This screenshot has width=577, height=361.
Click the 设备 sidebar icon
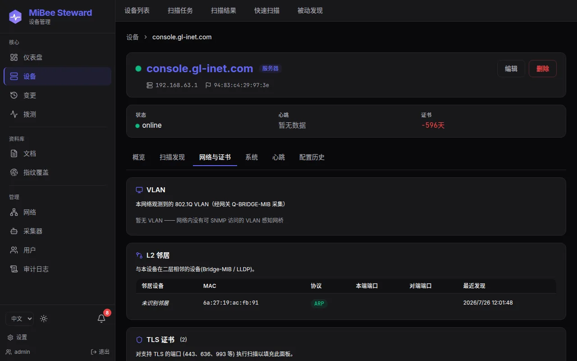pos(14,76)
